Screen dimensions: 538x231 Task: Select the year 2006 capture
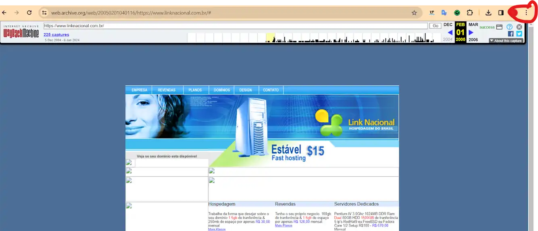pyautogui.click(x=473, y=40)
